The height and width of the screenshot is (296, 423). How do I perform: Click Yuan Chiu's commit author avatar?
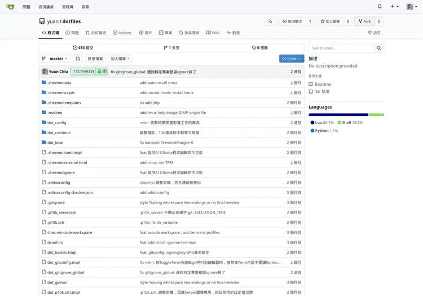(45, 72)
